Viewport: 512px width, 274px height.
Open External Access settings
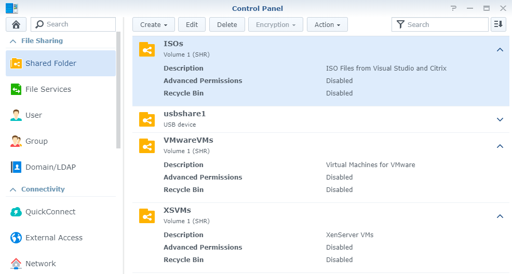click(x=54, y=238)
